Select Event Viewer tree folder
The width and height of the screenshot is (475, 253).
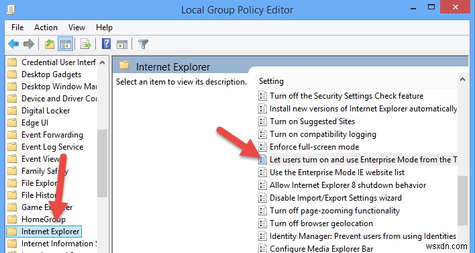(37, 159)
